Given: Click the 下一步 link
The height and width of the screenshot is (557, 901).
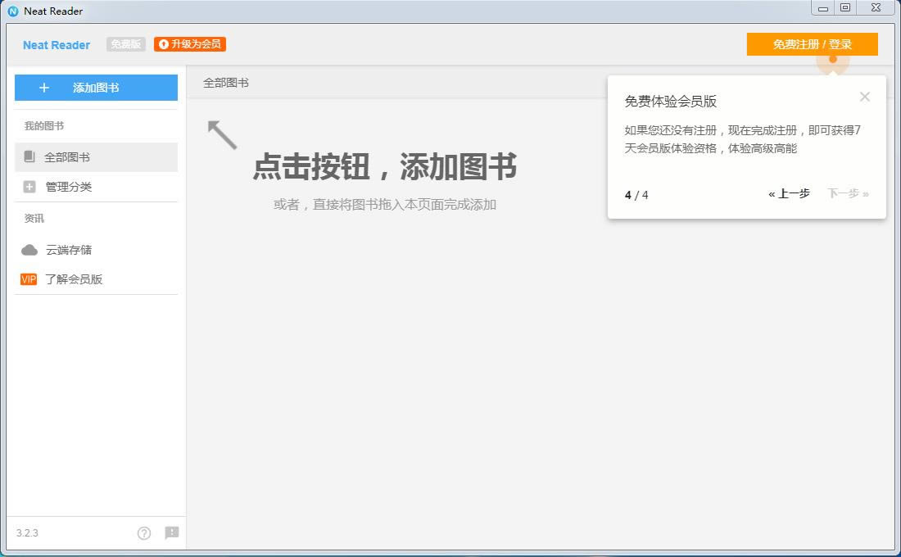Looking at the screenshot, I should [848, 193].
